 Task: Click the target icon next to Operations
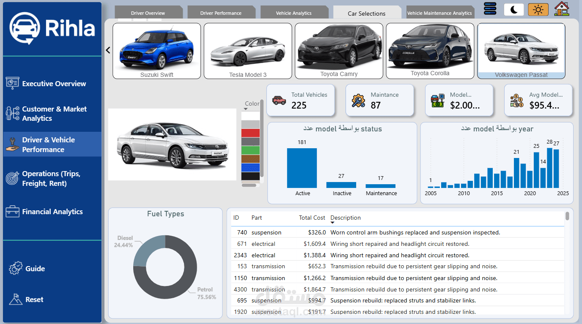[x=12, y=178]
